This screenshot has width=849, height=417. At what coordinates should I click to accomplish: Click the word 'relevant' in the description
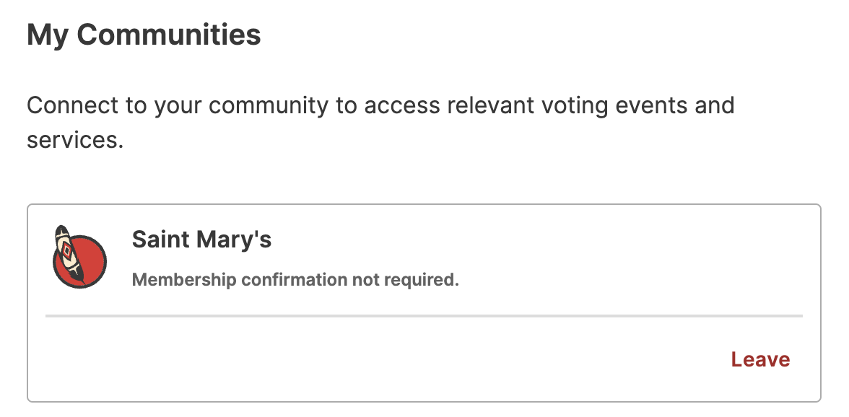(x=491, y=105)
